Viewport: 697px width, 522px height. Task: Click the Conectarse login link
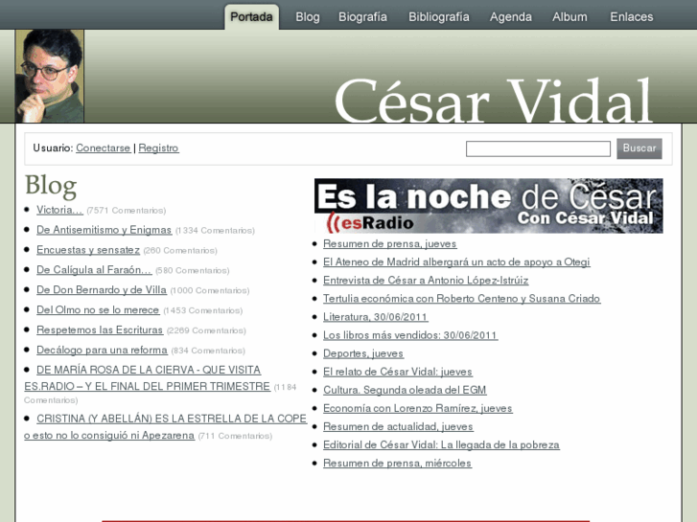click(x=104, y=148)
